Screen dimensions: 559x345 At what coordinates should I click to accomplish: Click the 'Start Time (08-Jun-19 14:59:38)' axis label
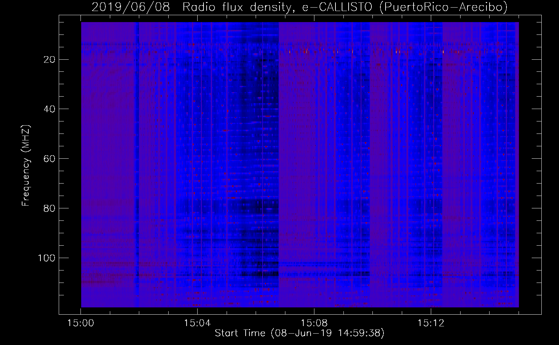300,333
